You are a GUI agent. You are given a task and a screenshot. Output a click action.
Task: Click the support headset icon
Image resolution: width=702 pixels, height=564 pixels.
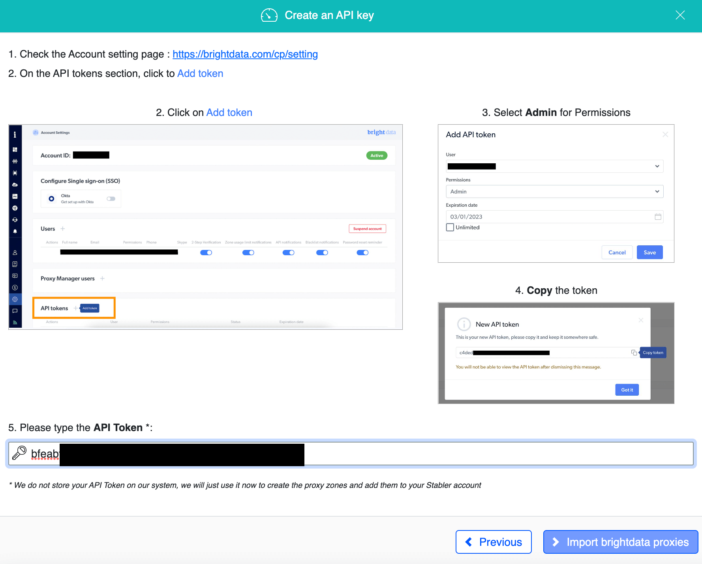point(15,220)
